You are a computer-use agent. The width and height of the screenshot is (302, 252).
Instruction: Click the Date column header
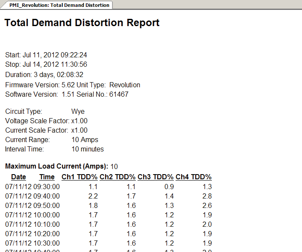click(x=18, y=177)
